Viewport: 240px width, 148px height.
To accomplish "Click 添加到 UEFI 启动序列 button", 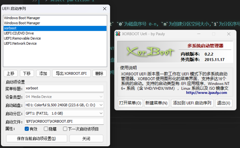I will pos(192,103).
